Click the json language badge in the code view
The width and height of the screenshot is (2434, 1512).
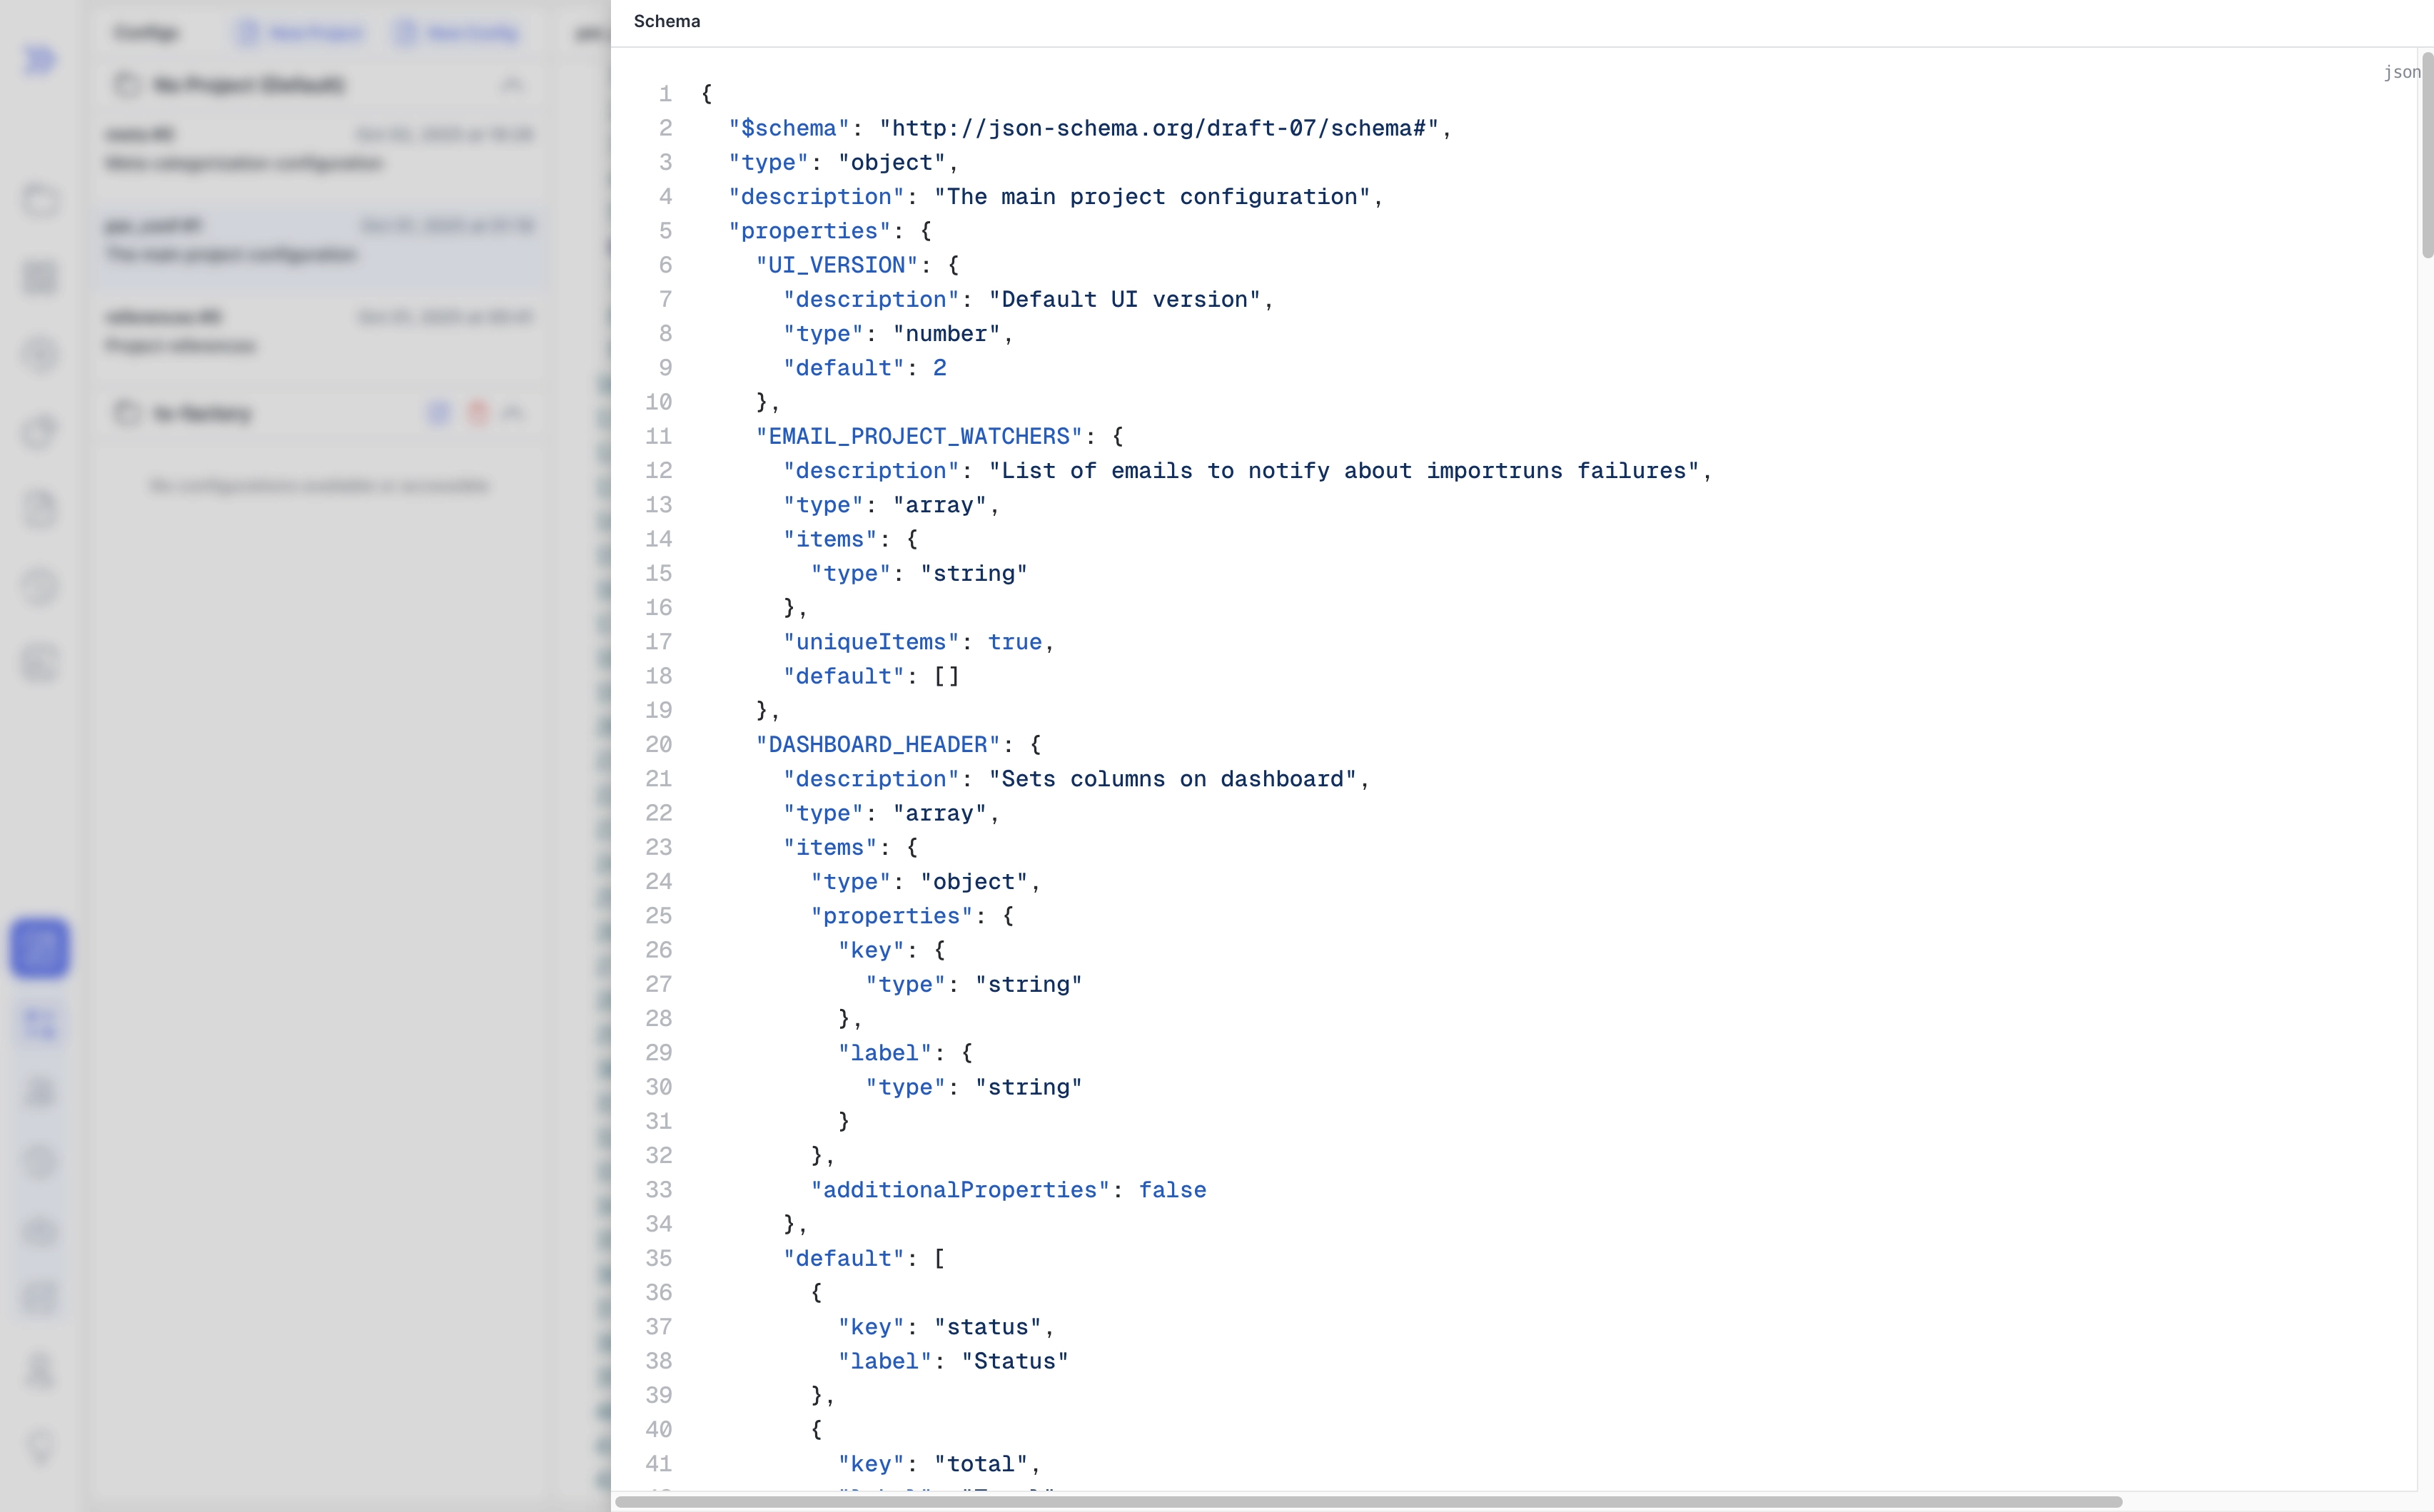point(2401,71)
